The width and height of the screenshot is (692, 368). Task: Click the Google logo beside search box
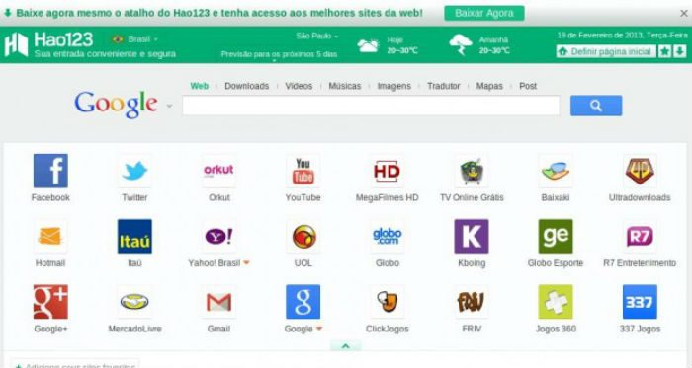tap(116, 105)
